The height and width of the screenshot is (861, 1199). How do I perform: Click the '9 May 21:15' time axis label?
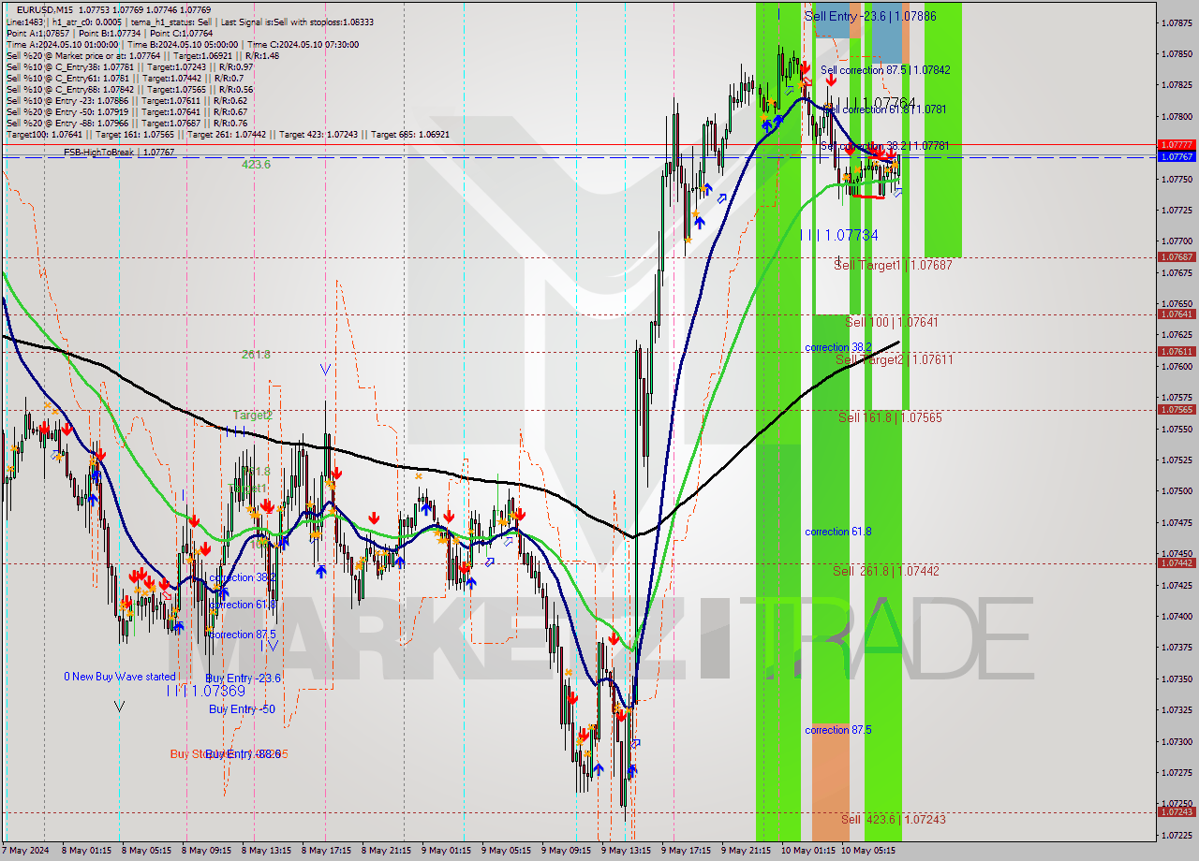click(x=748, y=851)
